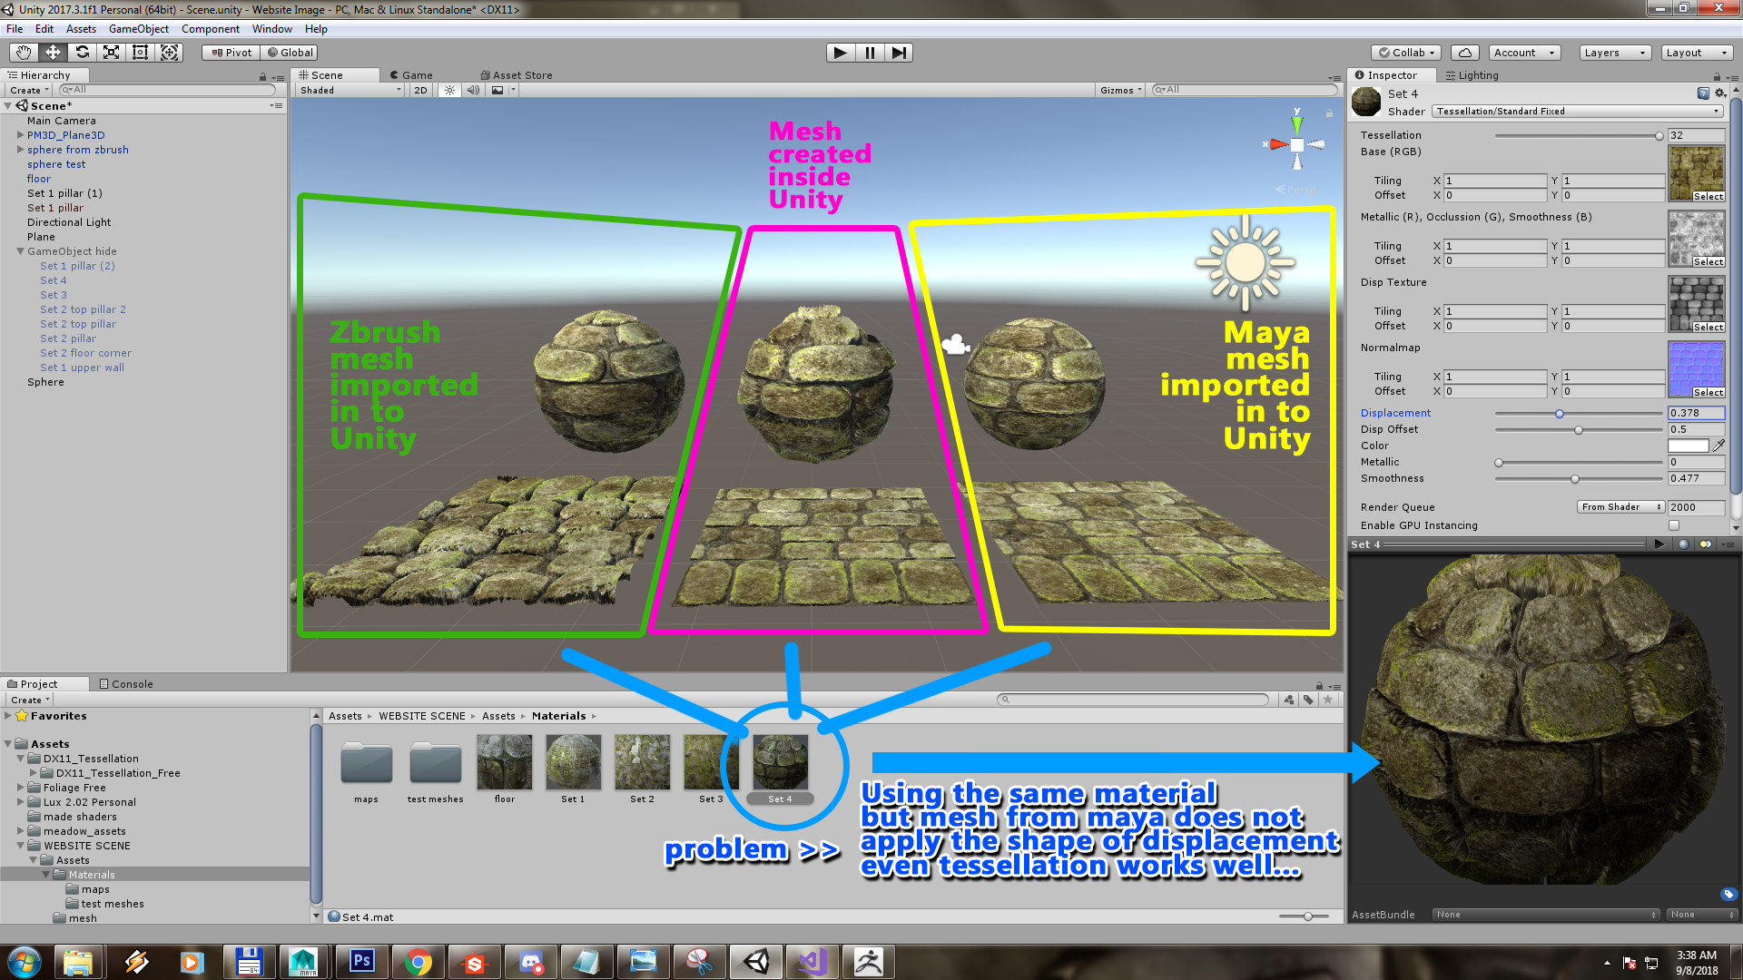
Task: Toggle Pivot handle position
Action: pyautogui.click(x=231, y=53)
